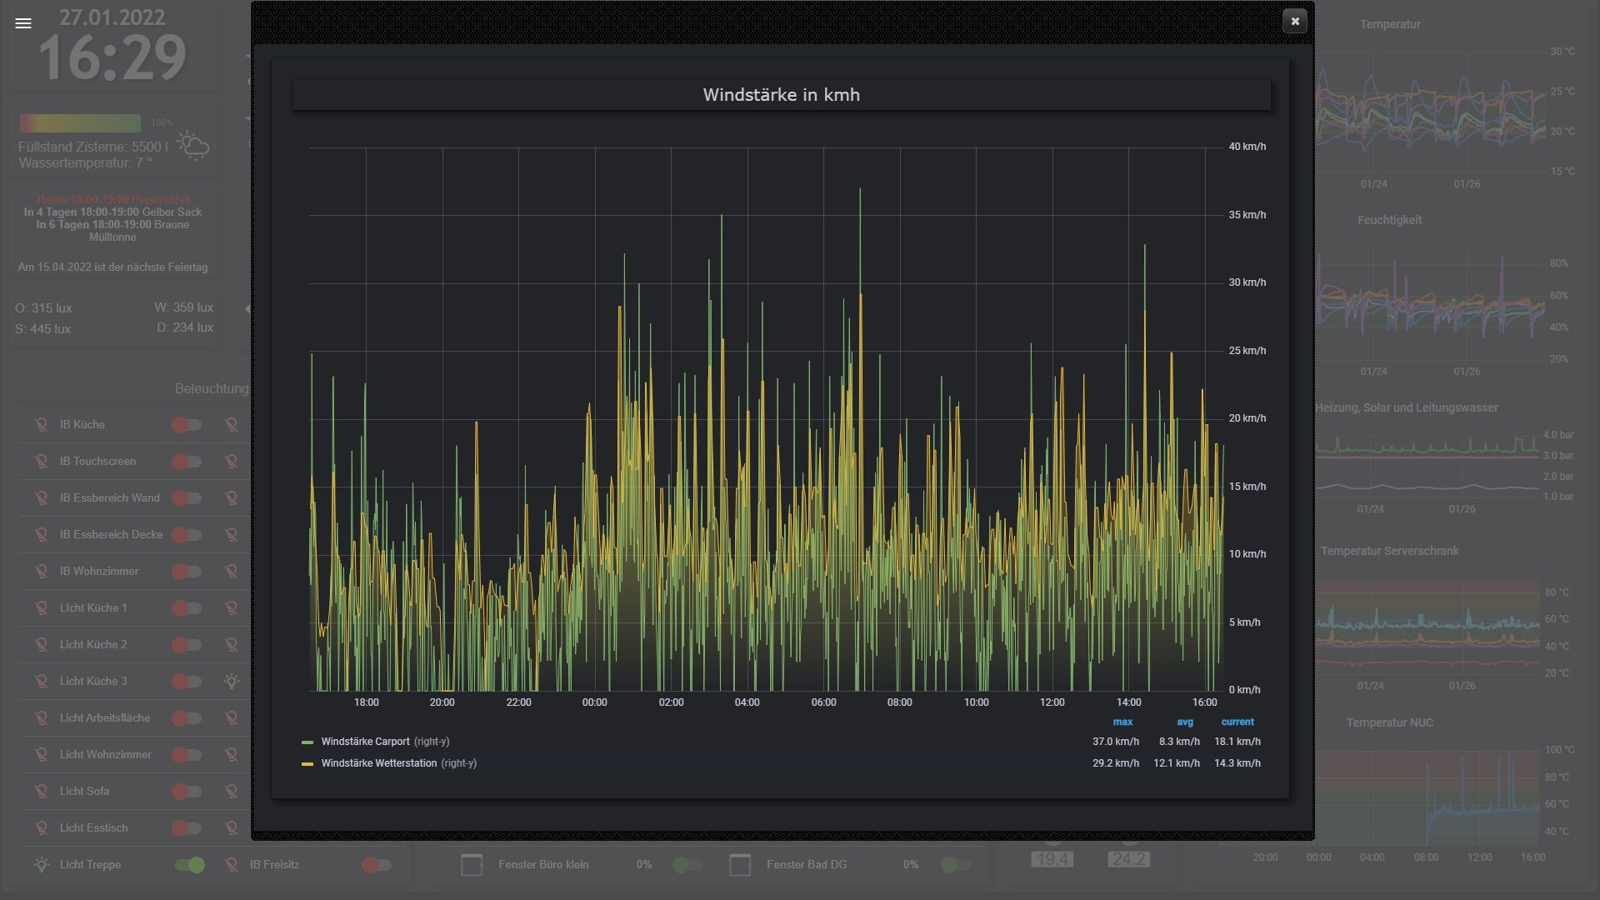Screen dimensions: 1600x900
Task: Toggle Windstärke Carport series in legend
Action: [365, 742]
